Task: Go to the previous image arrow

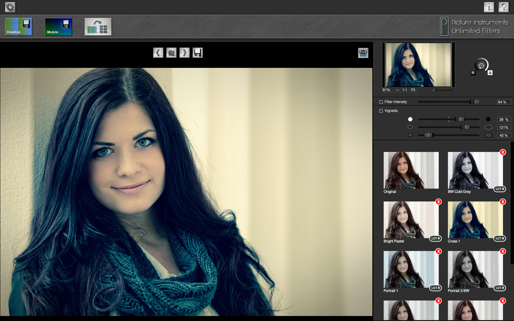Action: [x=158, y=53]
